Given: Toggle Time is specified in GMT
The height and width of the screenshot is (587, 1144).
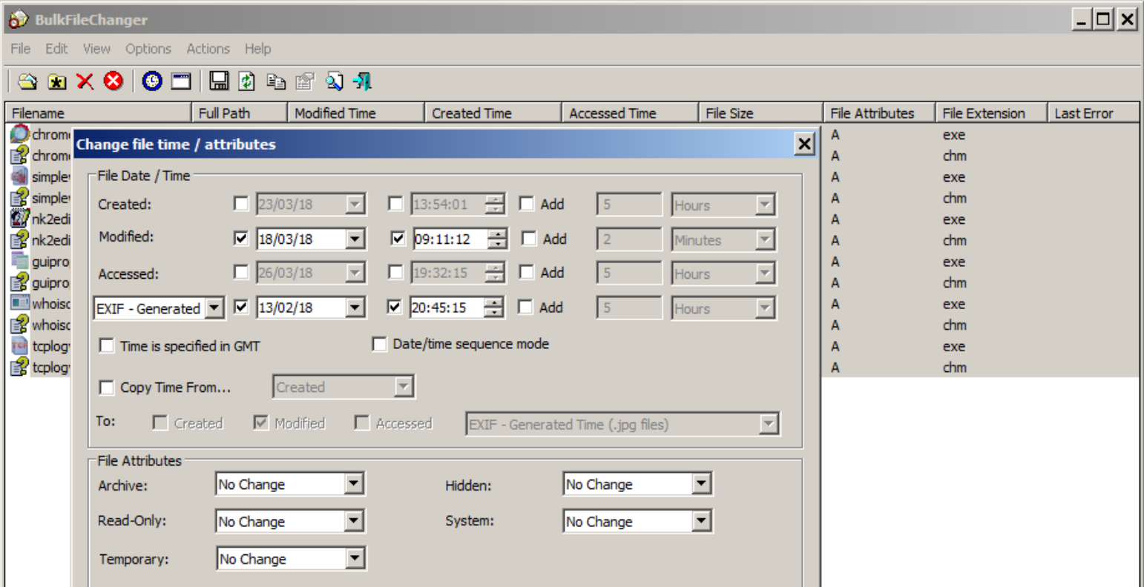Looking at the screenshot, I should tap(107, 345).
